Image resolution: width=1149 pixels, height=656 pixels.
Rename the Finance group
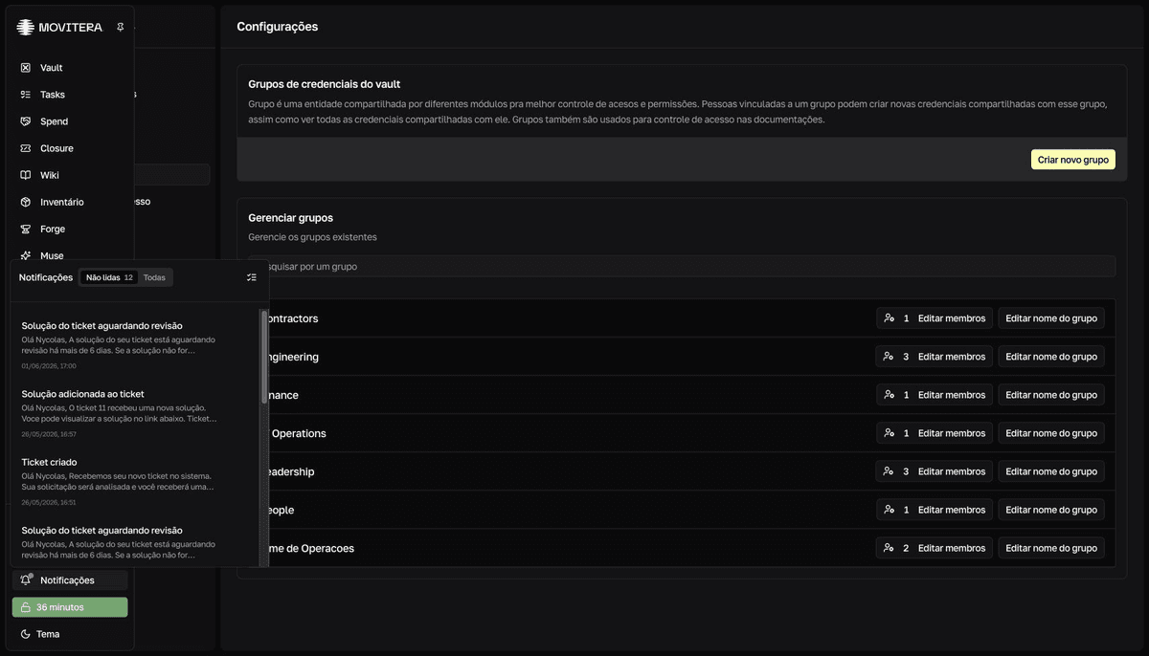coord(1051,395)
